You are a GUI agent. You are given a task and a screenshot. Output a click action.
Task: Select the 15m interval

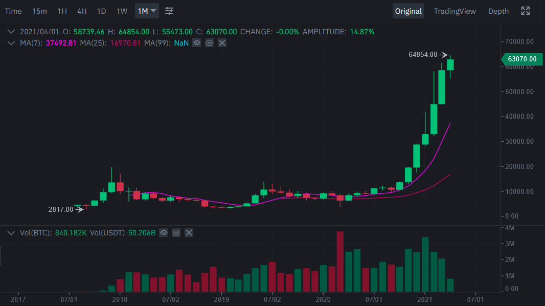40,11
